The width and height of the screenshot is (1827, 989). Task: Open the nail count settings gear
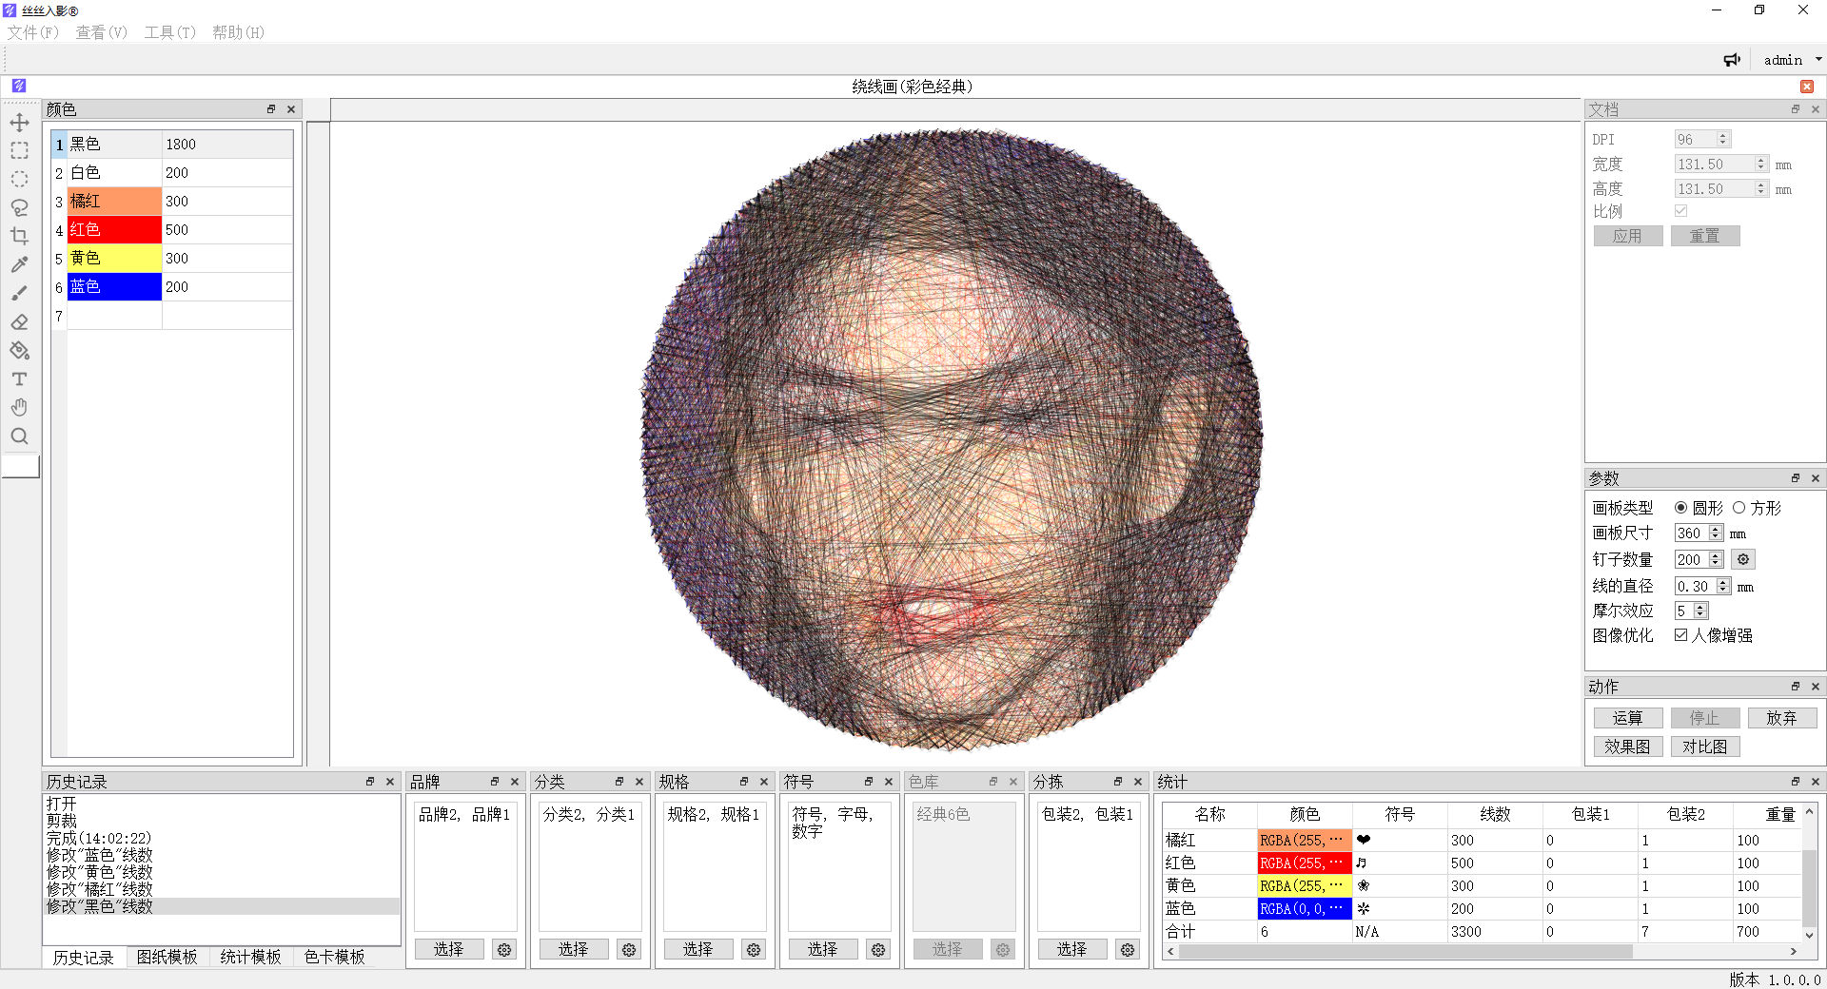[1742, 559]
